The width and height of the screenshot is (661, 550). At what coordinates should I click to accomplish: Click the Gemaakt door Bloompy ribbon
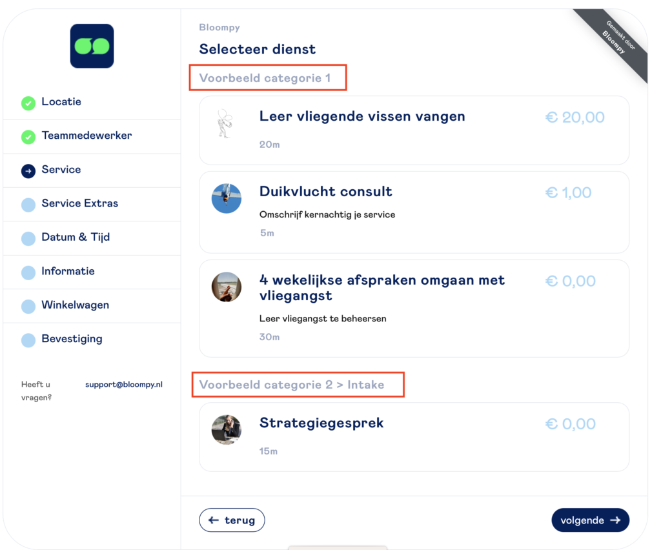pyautogui.click(x=614, y=43)
